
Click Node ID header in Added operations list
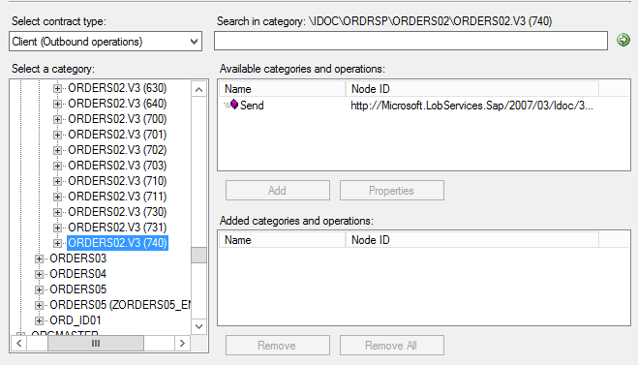[x=472, y=240]
